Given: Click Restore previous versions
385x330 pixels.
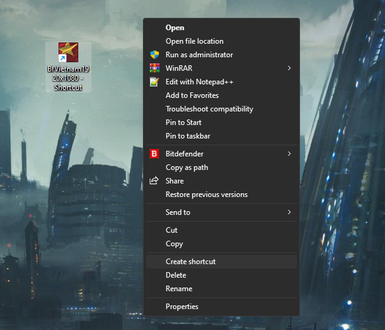Looking at the screenshot, I should tap(206, 195).
